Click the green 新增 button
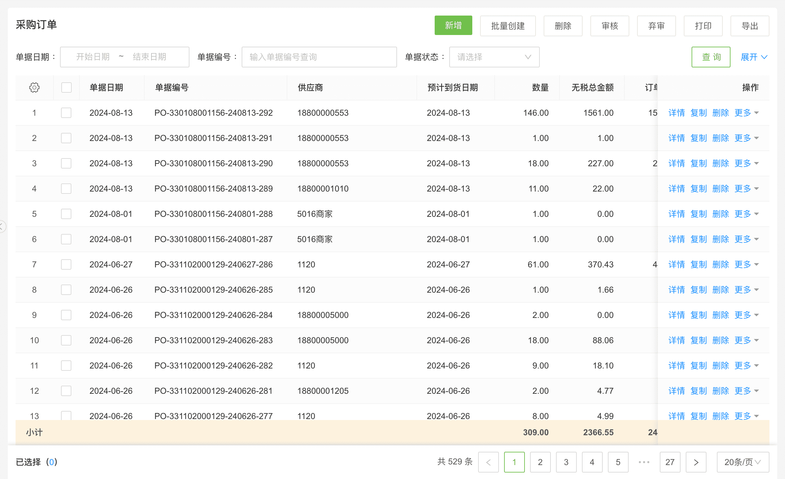Image resolution: width=785 pixels, height=479 pixels. point(453,26)
